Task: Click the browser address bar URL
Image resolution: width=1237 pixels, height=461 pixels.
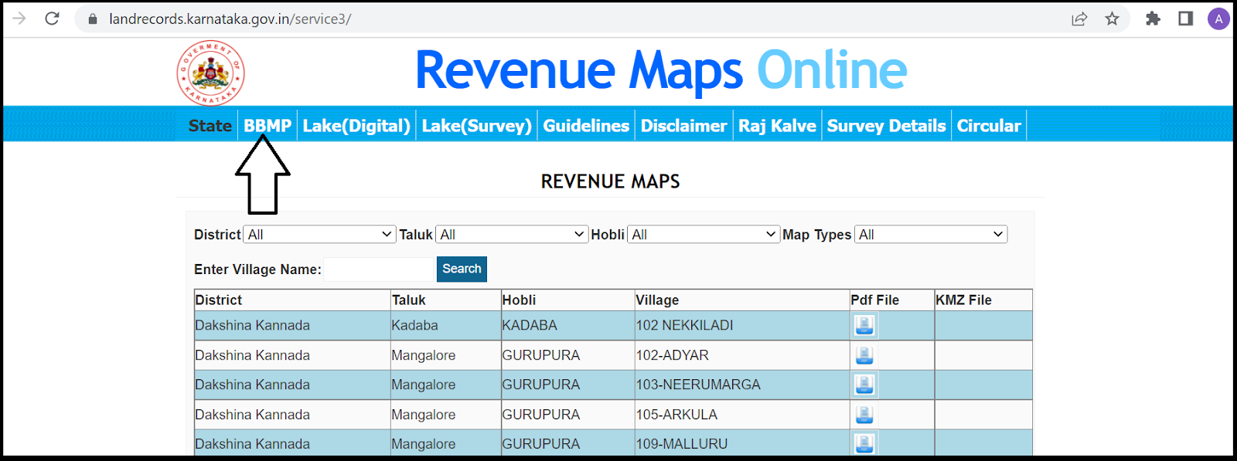Action: [x=230, y=19]
